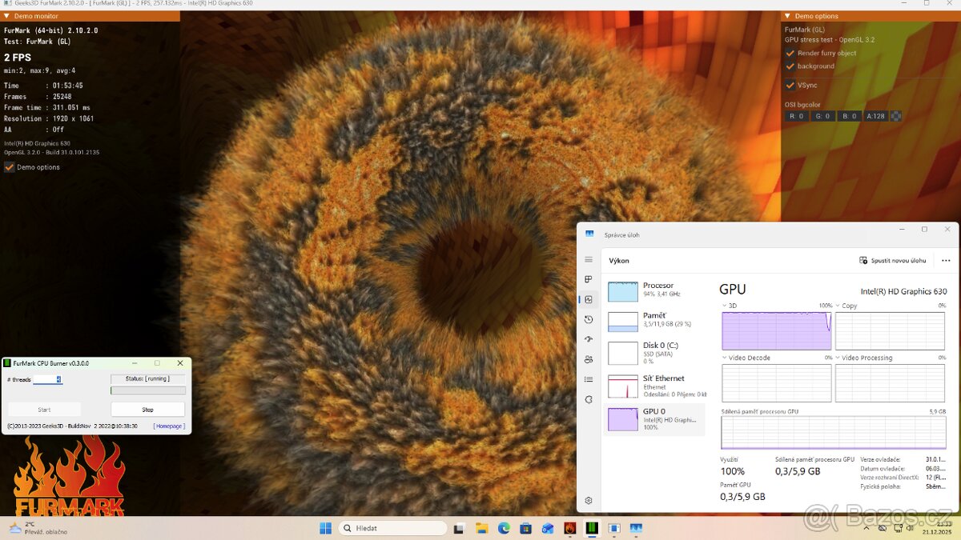Click FurMark flame icon in taskbar
The width and height of the screenshot is (961, 540).
[x=569, y=528]
